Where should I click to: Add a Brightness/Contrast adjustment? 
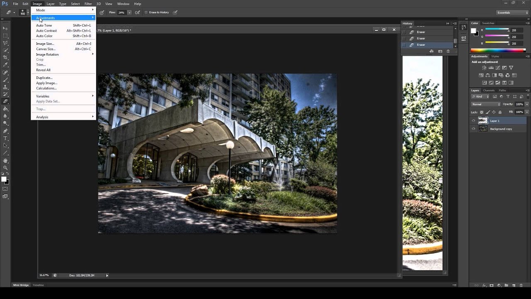(484, 68)
